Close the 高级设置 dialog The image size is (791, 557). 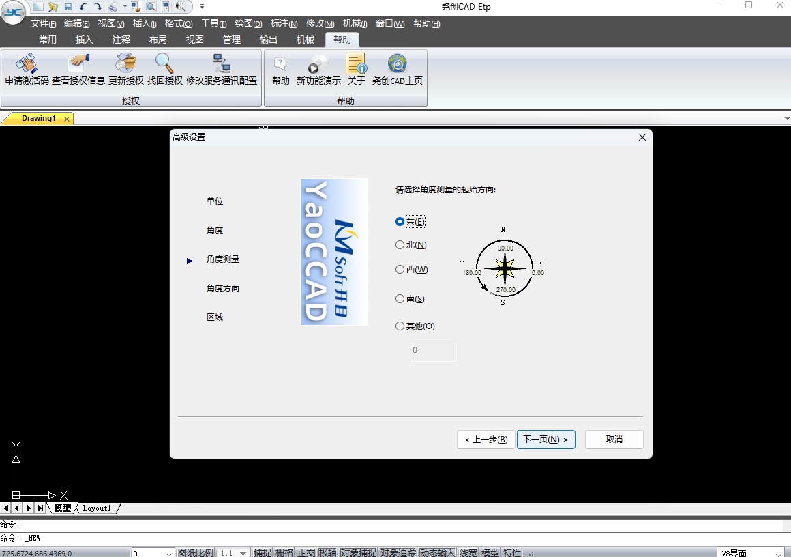pos(642,137)
